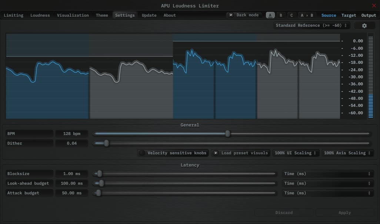Select preset slot A
Viewport: 380px width, 224px height.
click(x=270, y=15)
